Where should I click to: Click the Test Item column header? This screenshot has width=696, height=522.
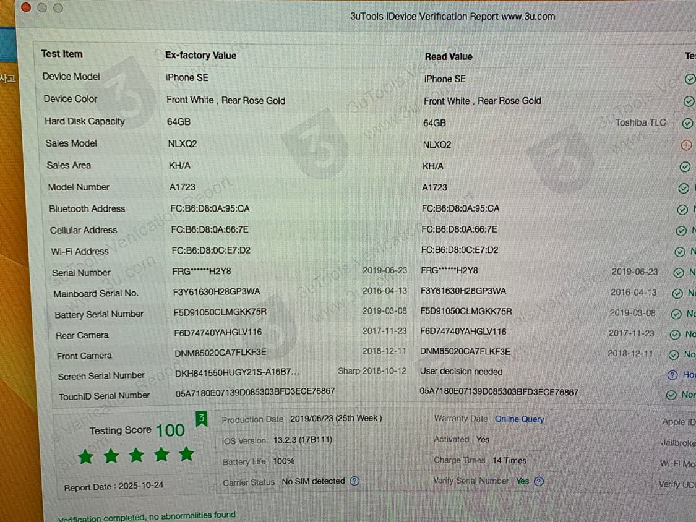pyautogui.click(x=62, y=54)
